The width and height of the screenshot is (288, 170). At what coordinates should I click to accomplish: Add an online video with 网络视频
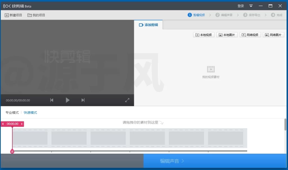(250, 35)
